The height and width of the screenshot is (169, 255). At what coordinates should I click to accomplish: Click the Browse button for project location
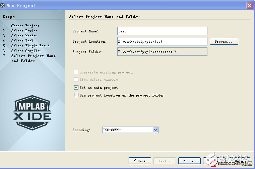(224, 41)
